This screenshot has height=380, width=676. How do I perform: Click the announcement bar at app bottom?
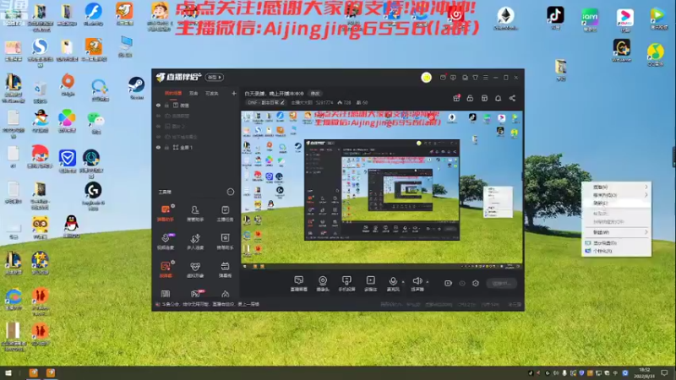209,304
